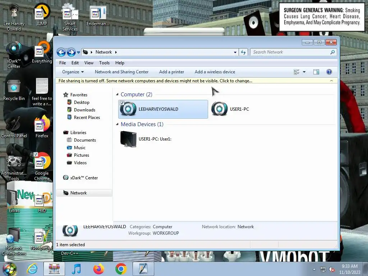Open the recent pages dropdown arrow

(x=78, y=52)
